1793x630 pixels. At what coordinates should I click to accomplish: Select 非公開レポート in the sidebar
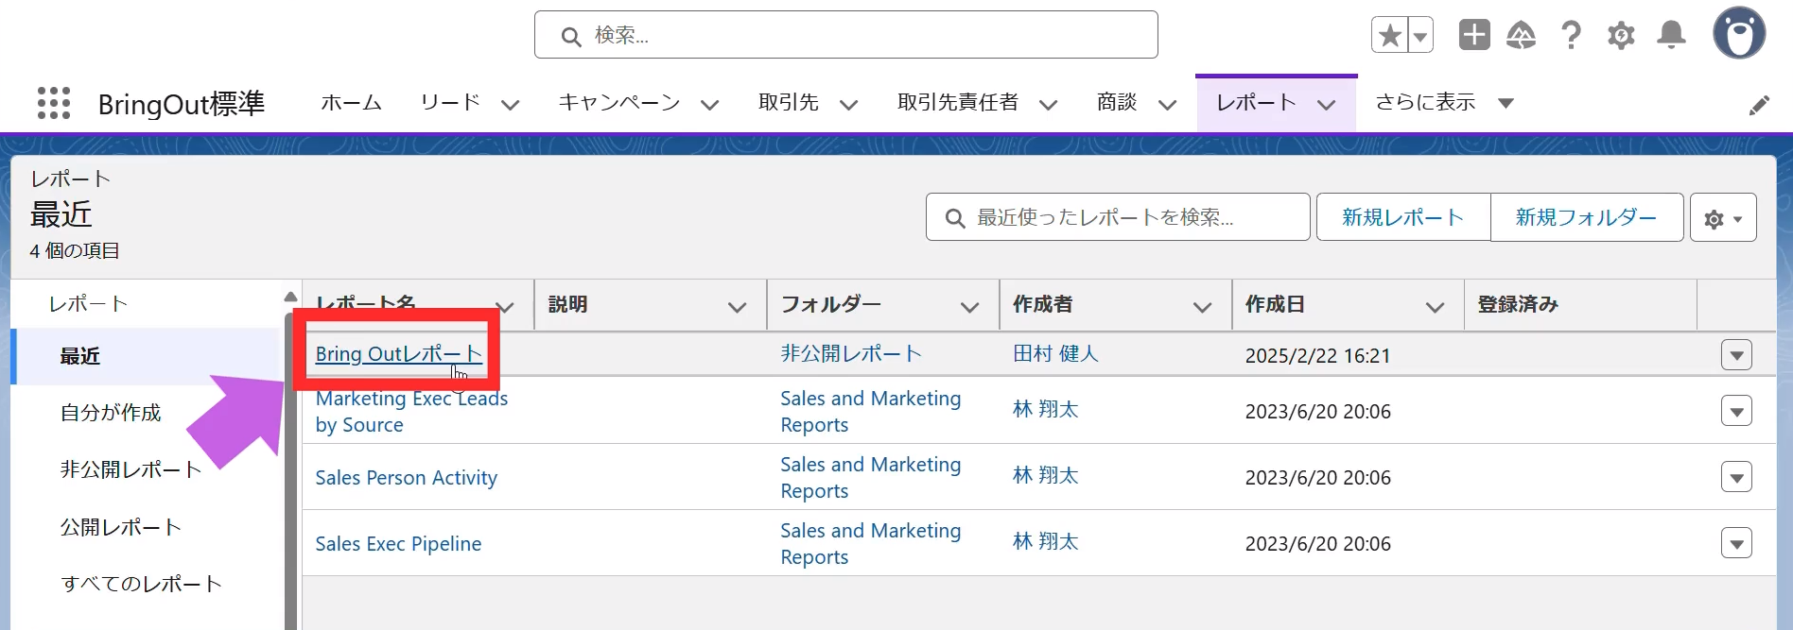131,469
